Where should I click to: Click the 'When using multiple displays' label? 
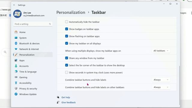pyautogui.click(x=93, y=51)
